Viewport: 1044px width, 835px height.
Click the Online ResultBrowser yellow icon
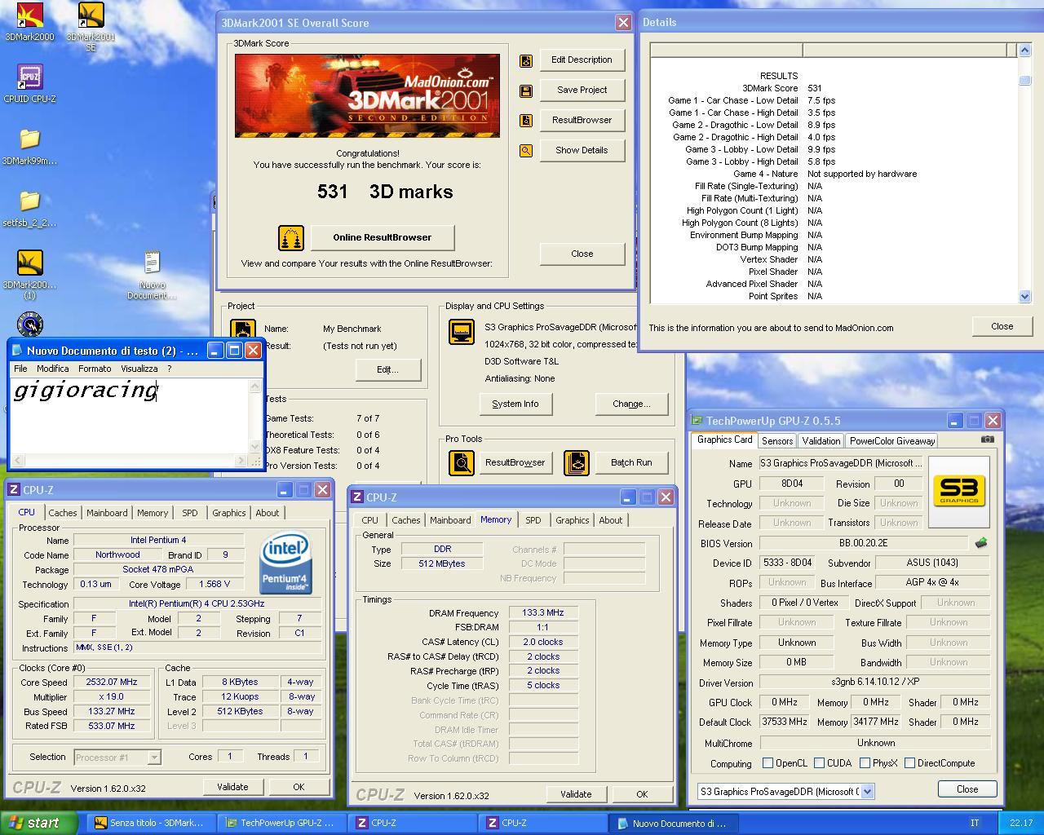pos(291,238)
